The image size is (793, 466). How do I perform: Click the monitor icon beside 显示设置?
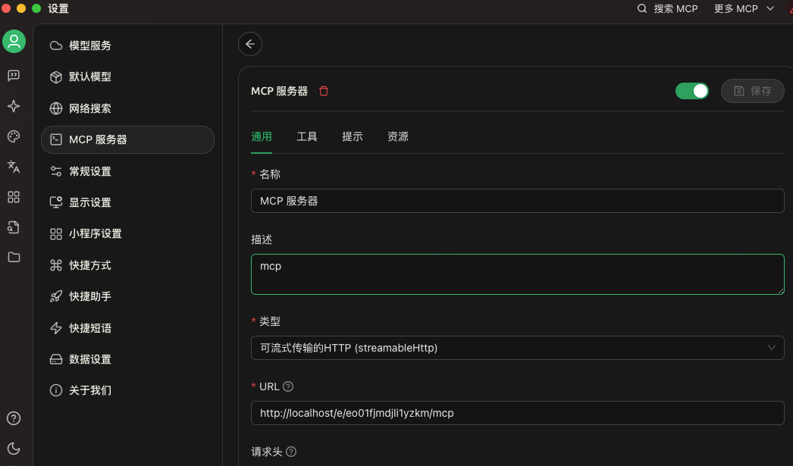pyautogui.click(x=56, y=202)
